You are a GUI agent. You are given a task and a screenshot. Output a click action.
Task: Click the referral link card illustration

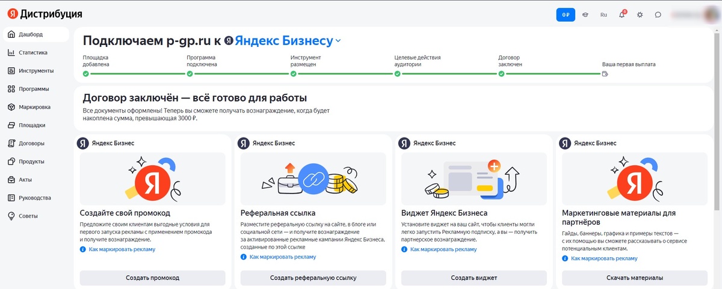(x=313, y=178)
